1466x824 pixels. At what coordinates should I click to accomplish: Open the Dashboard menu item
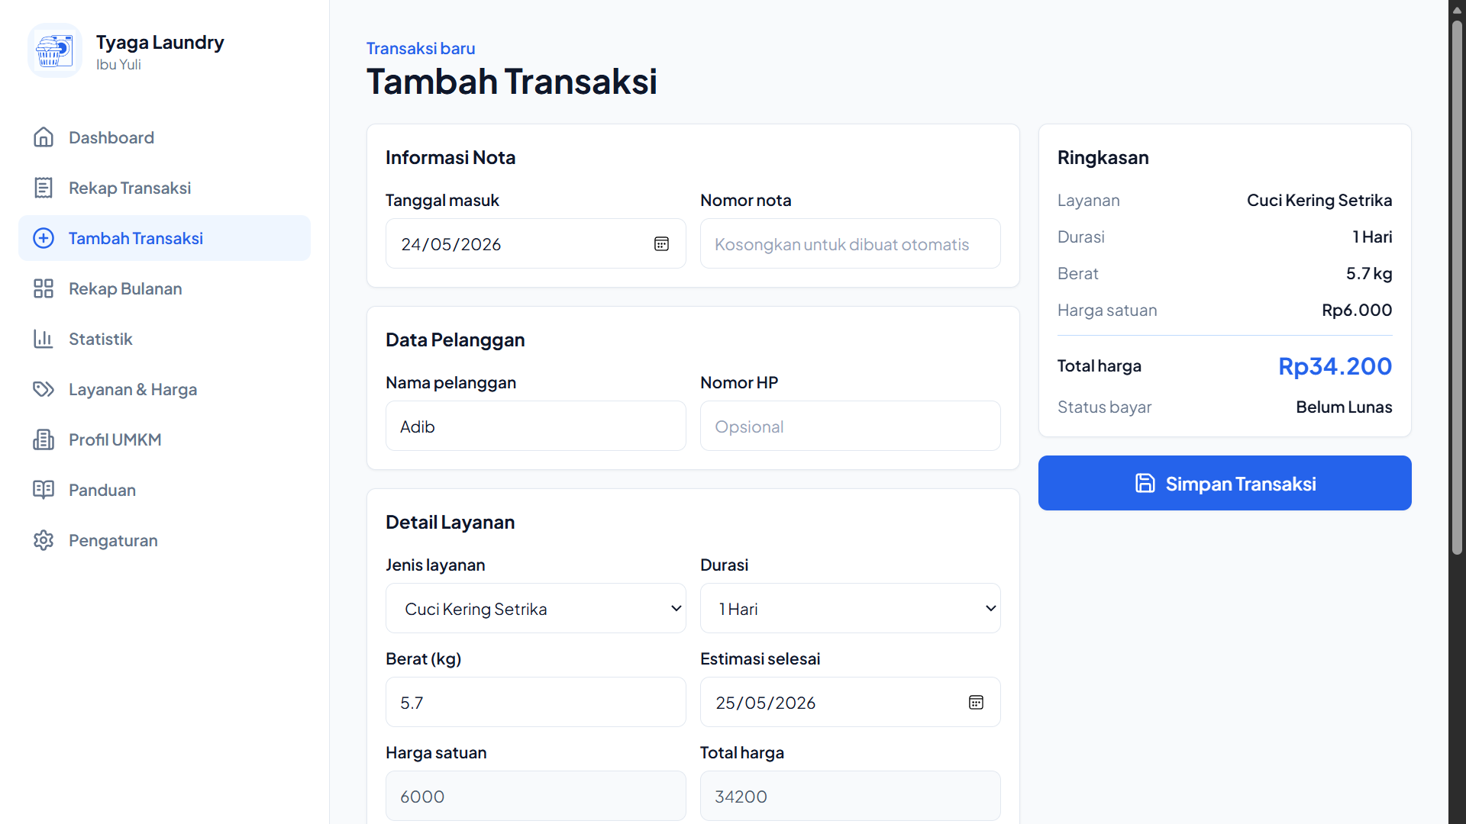tap(164, 137)
